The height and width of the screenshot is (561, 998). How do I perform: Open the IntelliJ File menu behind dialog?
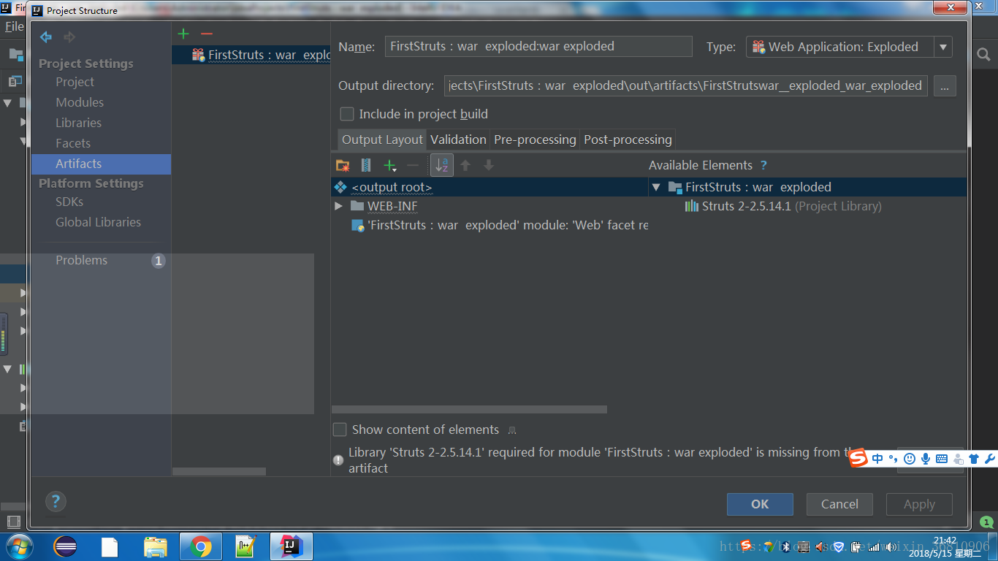tap(14, 27)
